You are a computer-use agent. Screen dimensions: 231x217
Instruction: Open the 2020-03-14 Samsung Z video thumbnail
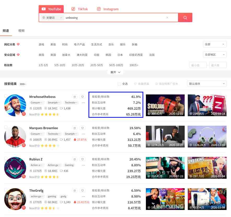coord(207,105)
